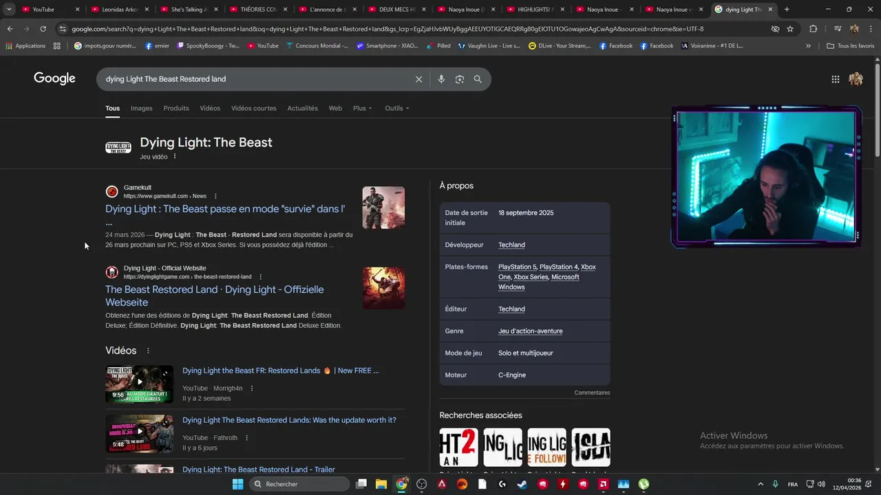
Task: Switch to the Actualités tab
Action: tap(302, 108)
